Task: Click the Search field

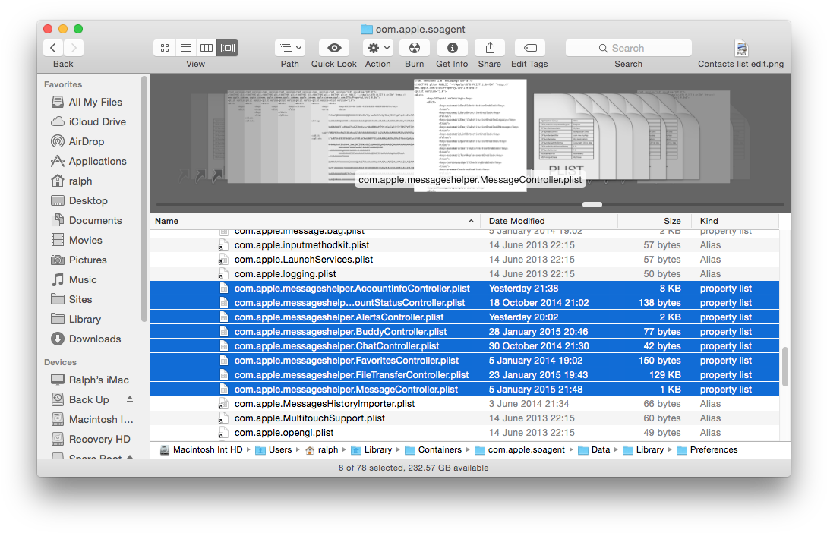Action: (628, 48)
